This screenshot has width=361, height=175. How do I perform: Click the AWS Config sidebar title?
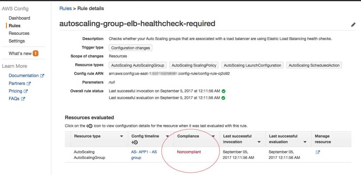coord(15,9)
